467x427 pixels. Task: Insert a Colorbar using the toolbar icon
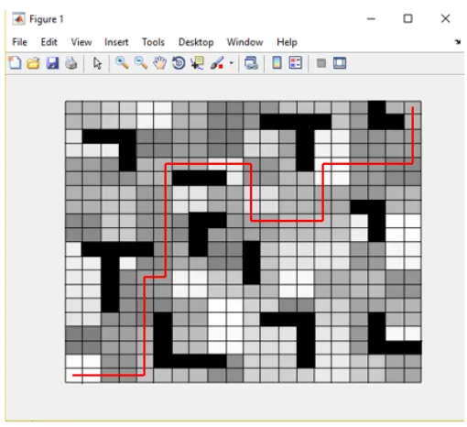click(x=277, y=63)
